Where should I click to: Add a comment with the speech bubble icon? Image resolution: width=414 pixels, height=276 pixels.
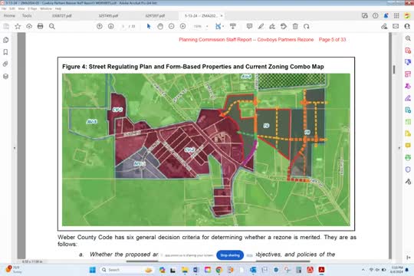(x=249, y=26)
